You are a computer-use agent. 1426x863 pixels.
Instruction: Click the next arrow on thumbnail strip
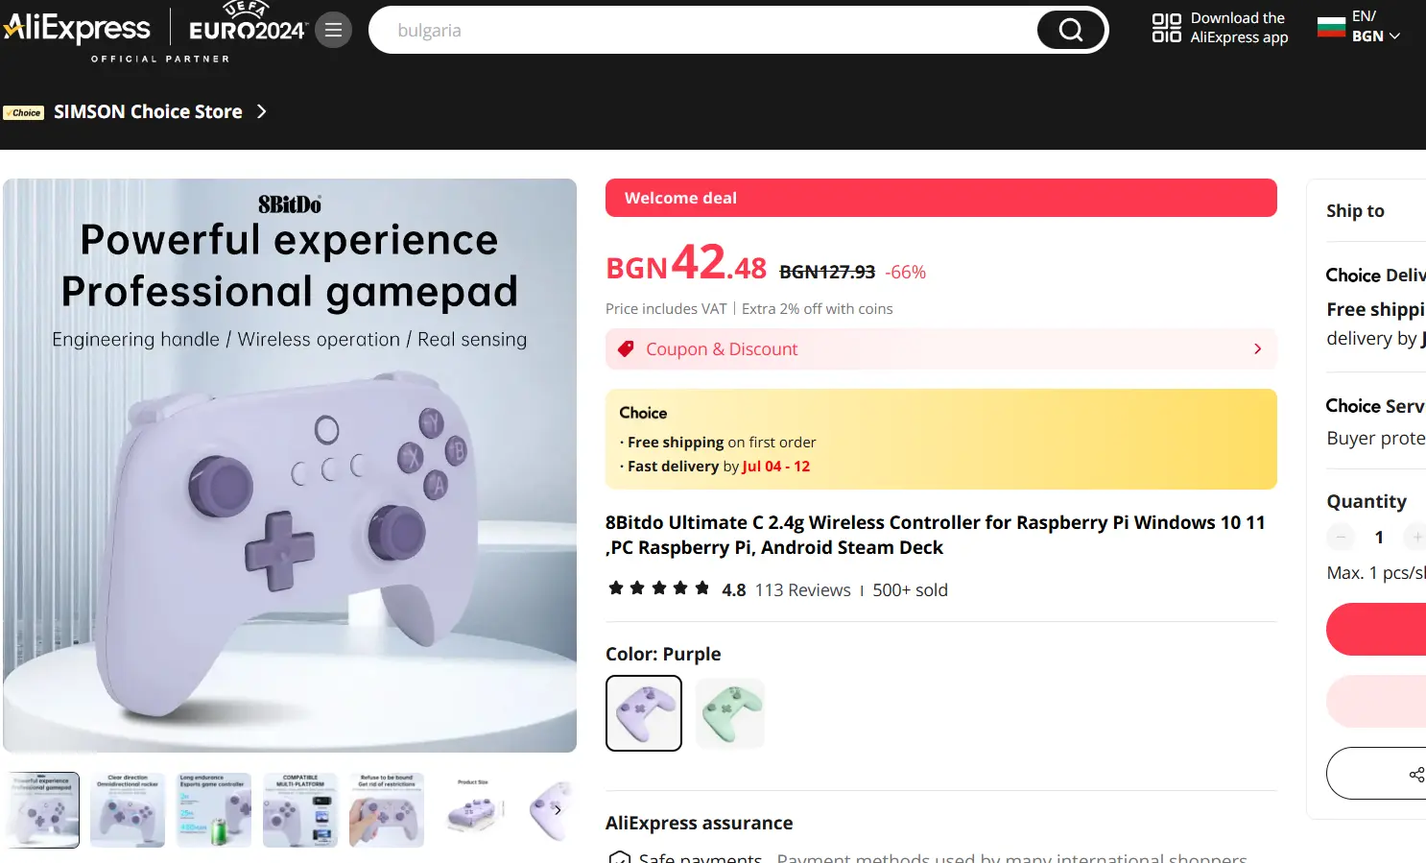point(558,810)
